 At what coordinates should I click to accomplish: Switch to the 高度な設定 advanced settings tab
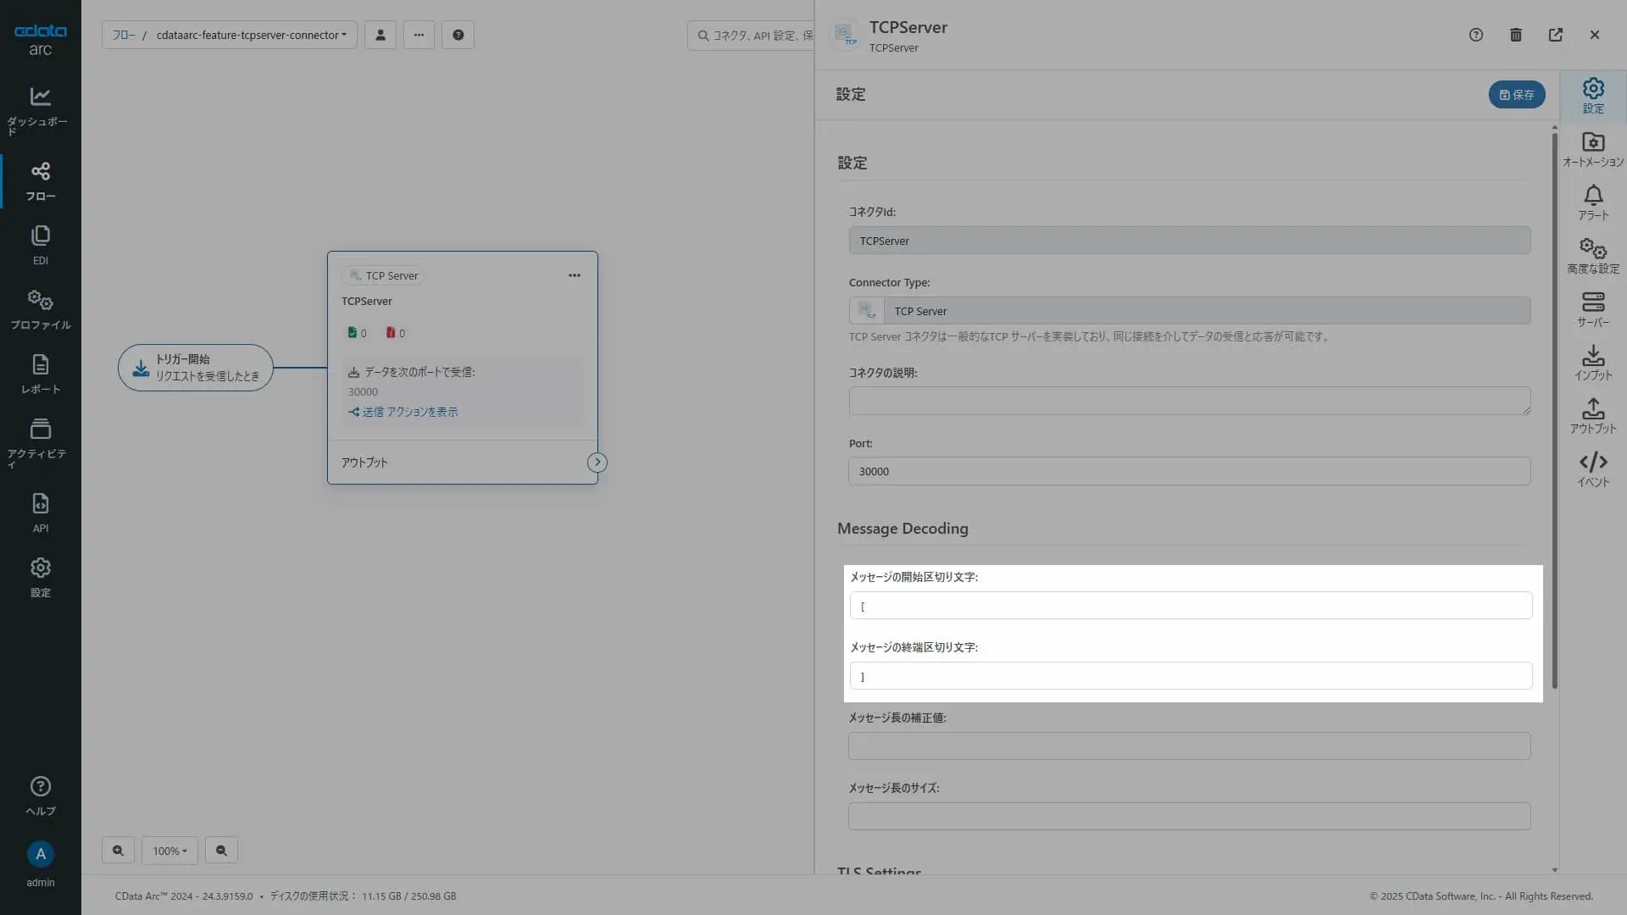tap(1593, 256)
